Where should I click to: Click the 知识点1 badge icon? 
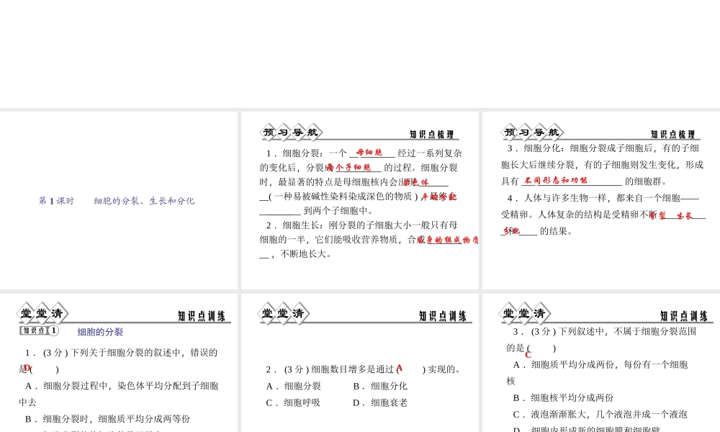(39, 330)
